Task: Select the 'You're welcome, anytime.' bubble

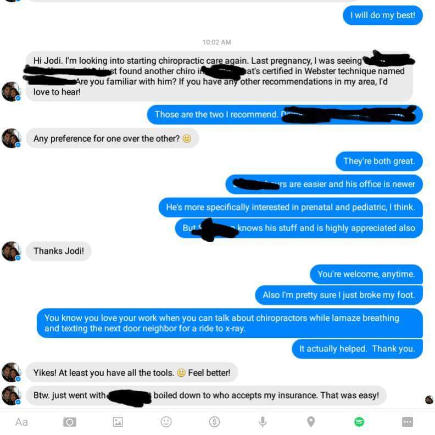Action: click(x=366, y=274)
